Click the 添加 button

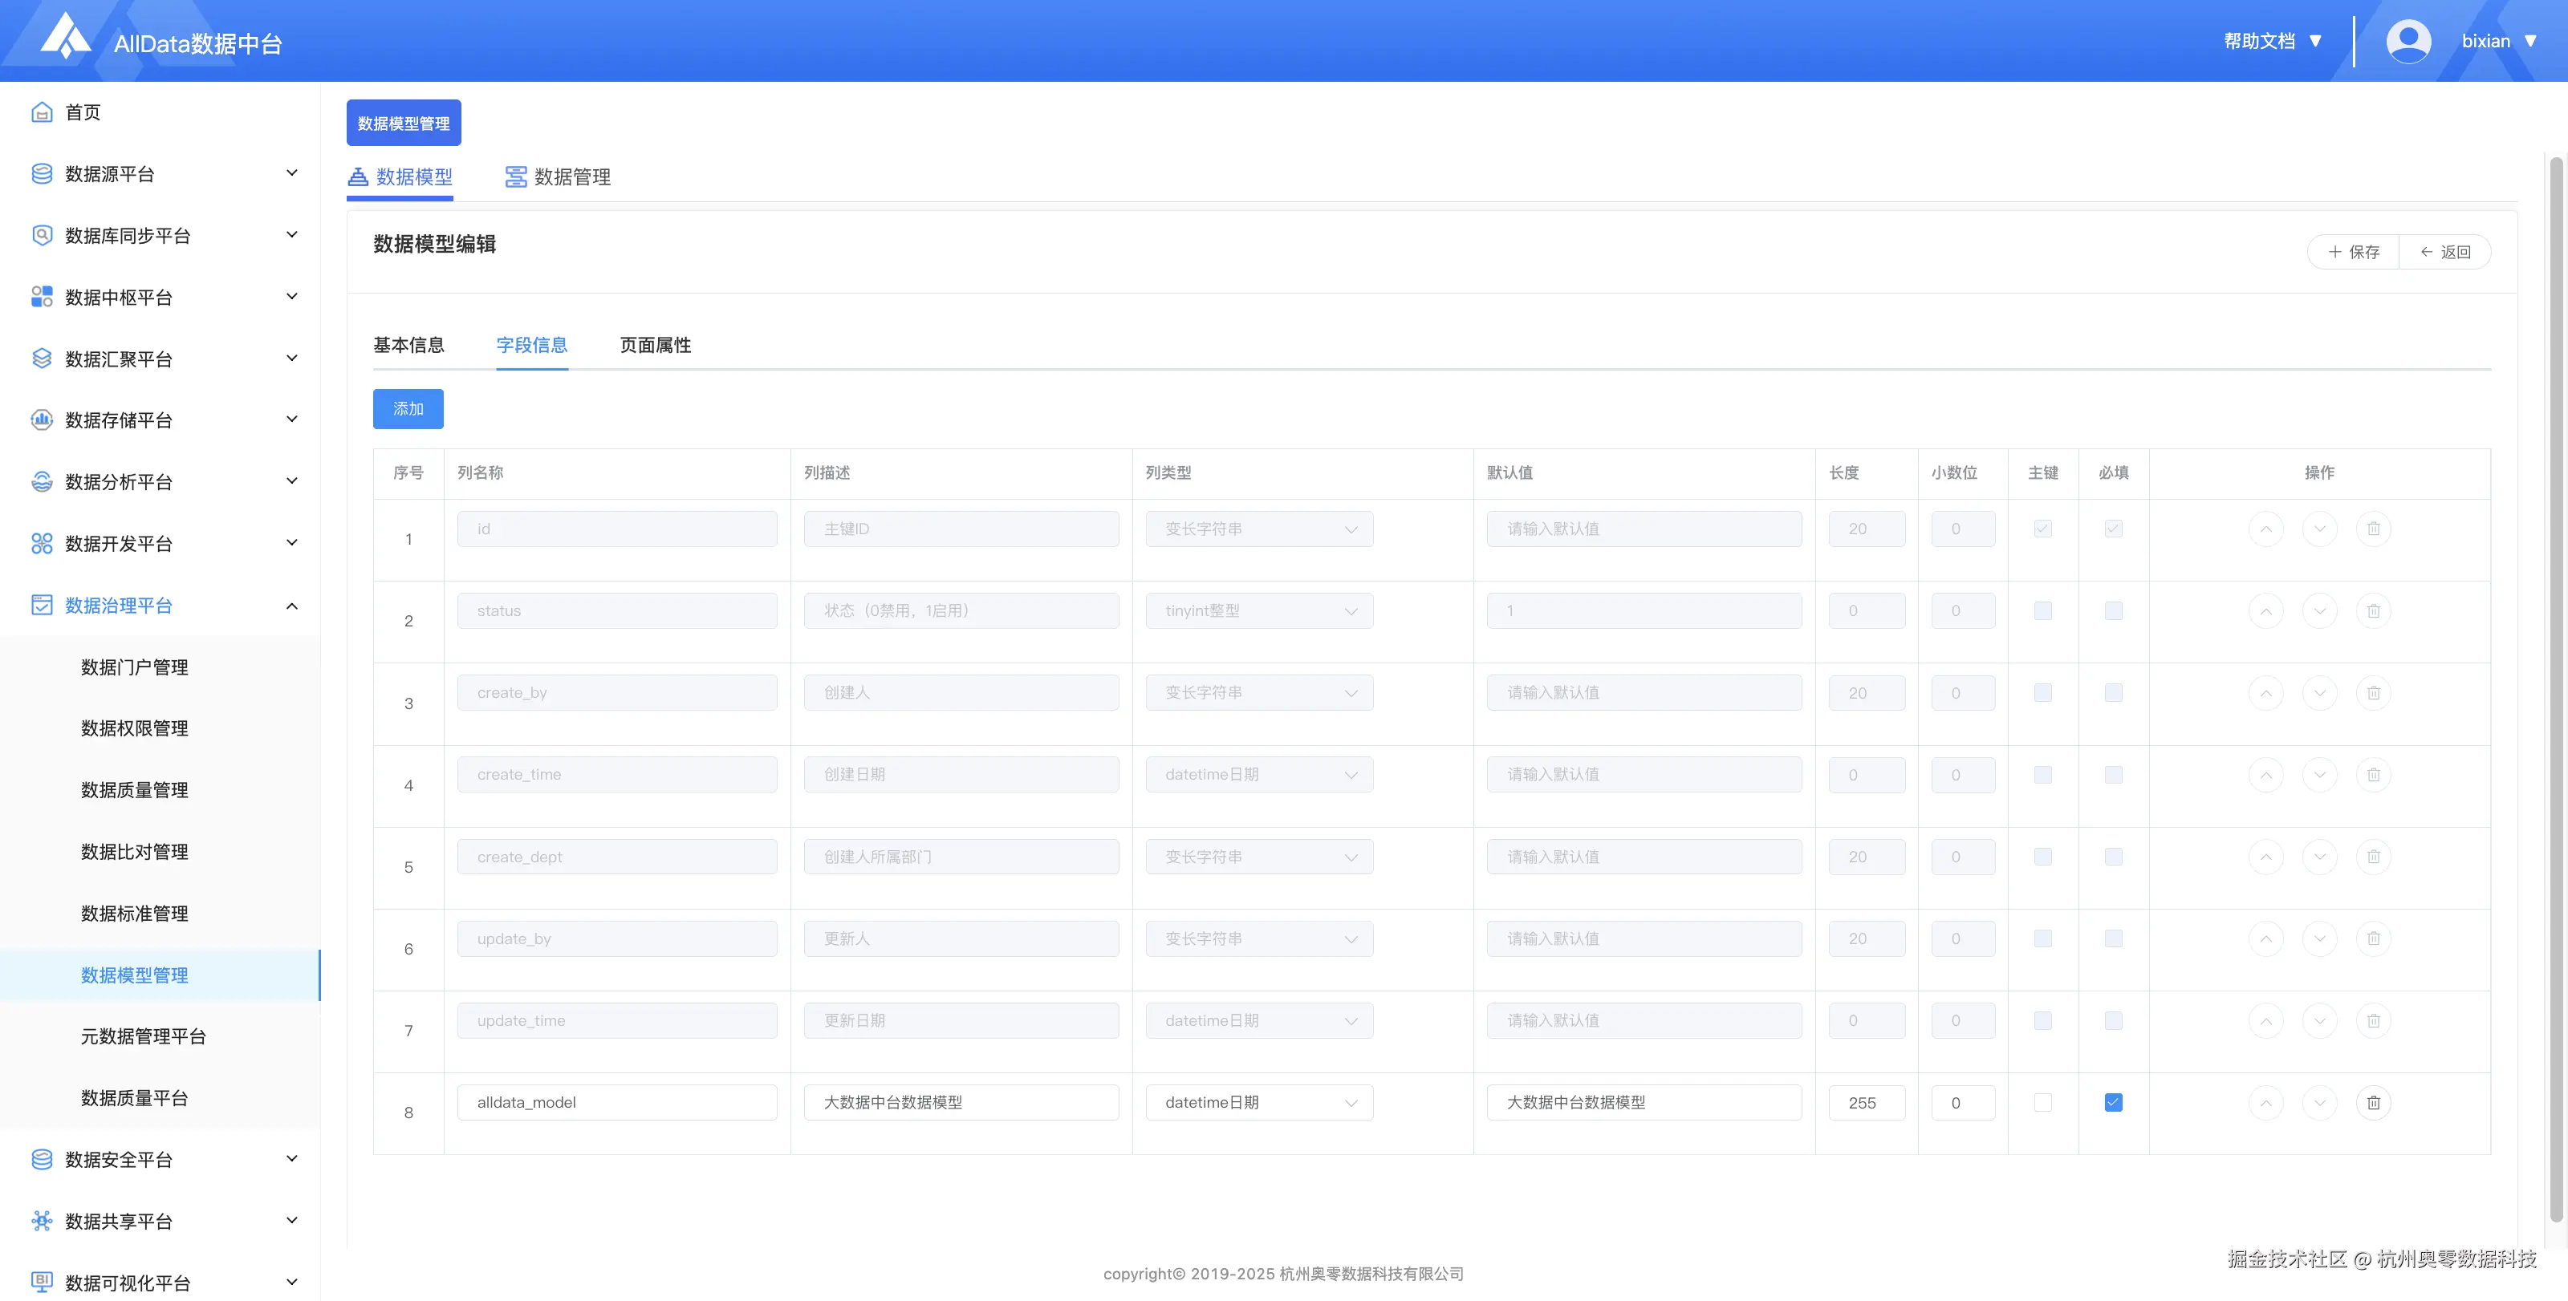click(408, 408)
